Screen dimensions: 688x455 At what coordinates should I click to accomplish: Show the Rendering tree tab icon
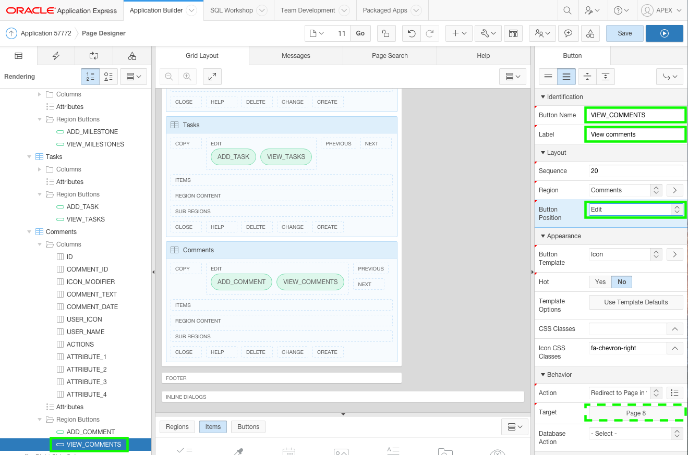[x=19, y=56]
